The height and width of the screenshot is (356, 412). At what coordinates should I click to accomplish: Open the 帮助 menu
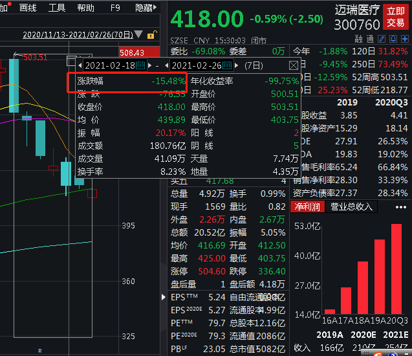85,8
